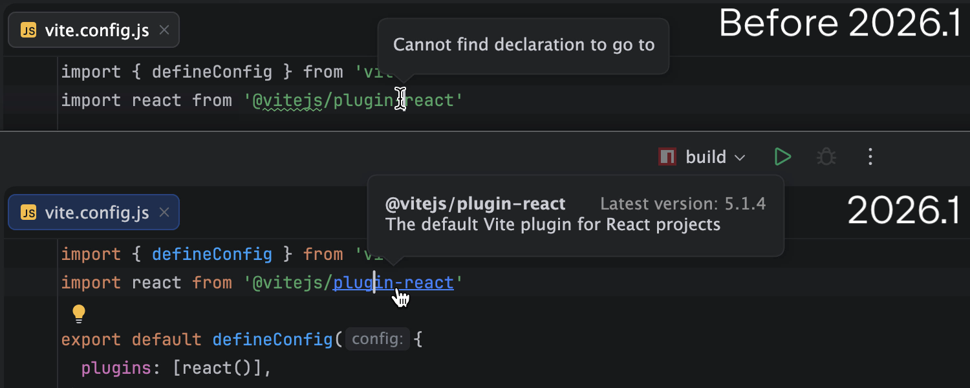Run the build configuration with the green play icon
Viewport: 970px width, 388px height.
pyautogui.click(x=782, y=156)
